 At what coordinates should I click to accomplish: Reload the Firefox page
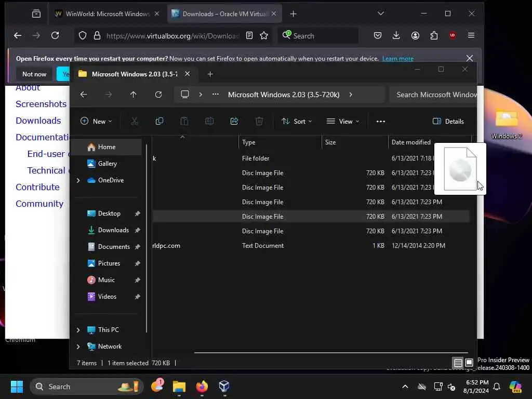point(55,35)
